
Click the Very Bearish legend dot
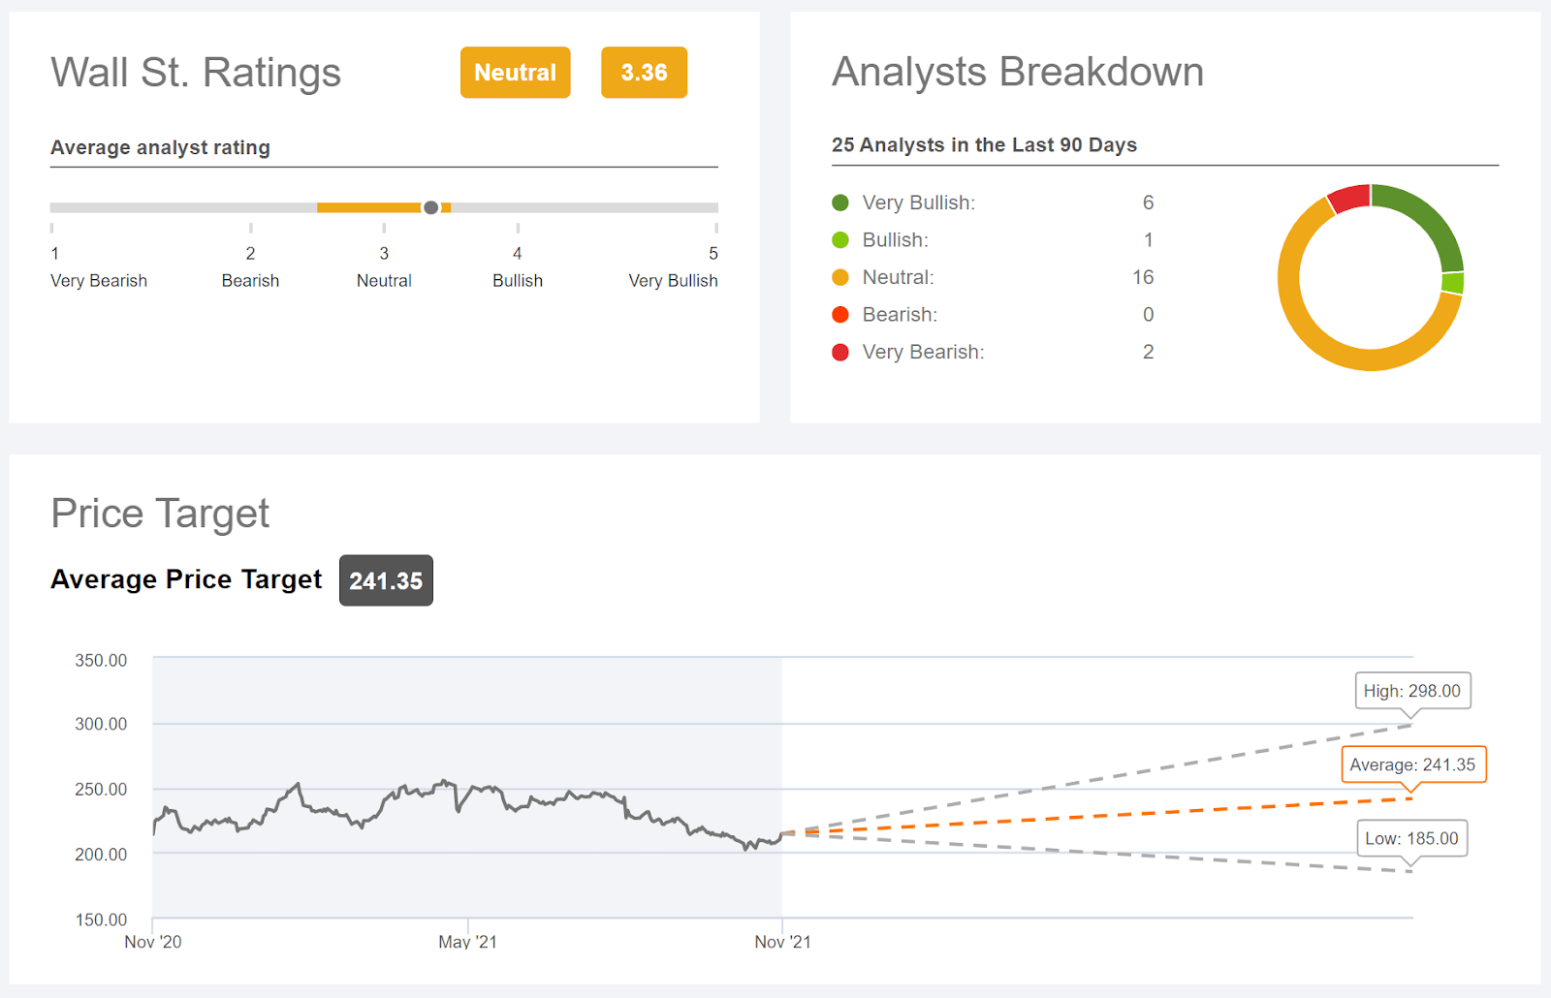coord(839,352)
